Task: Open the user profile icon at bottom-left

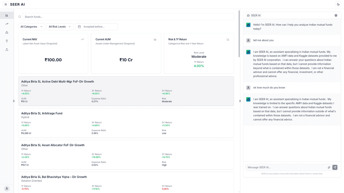Action: 7,189
